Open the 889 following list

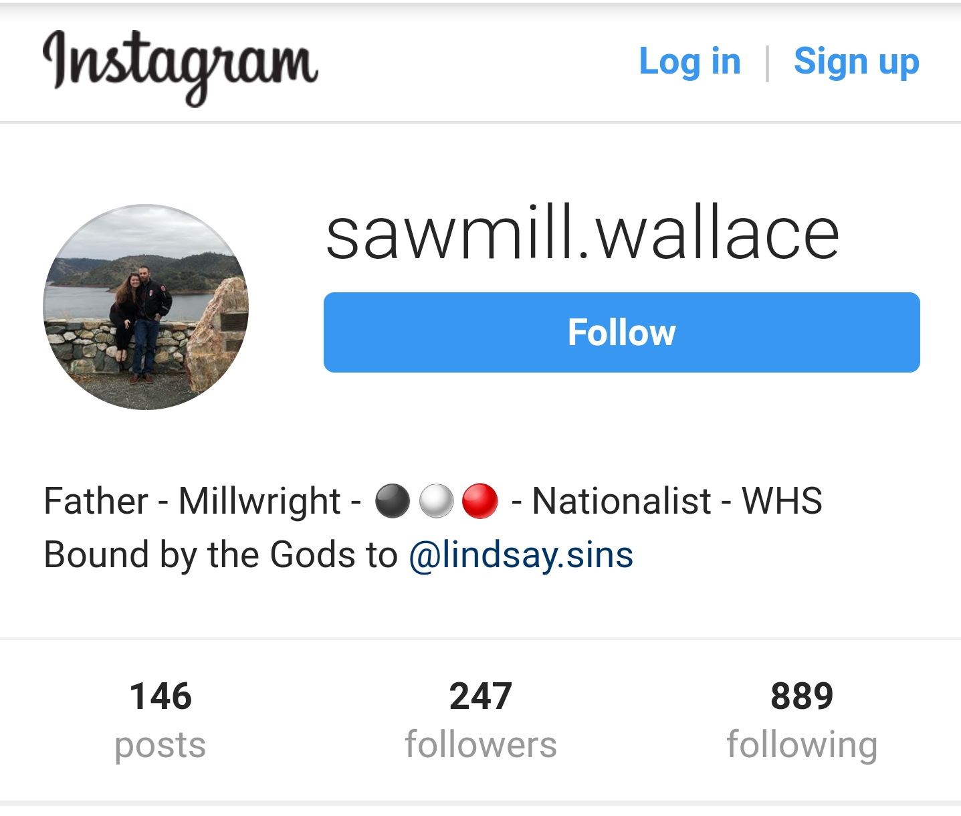[802, 720]
